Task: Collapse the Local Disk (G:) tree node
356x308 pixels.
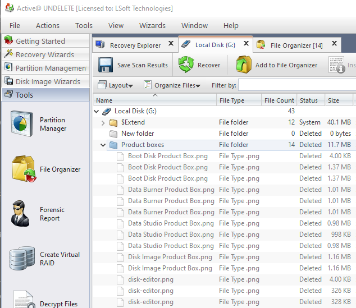Action: (x=97, y=111)
